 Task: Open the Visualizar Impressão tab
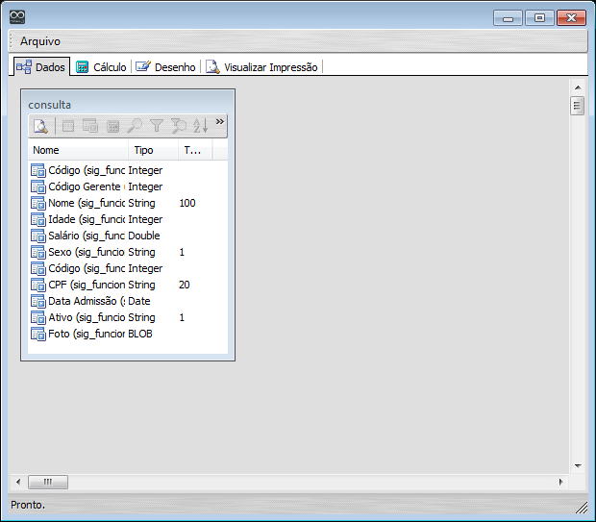tap(261, 67)
